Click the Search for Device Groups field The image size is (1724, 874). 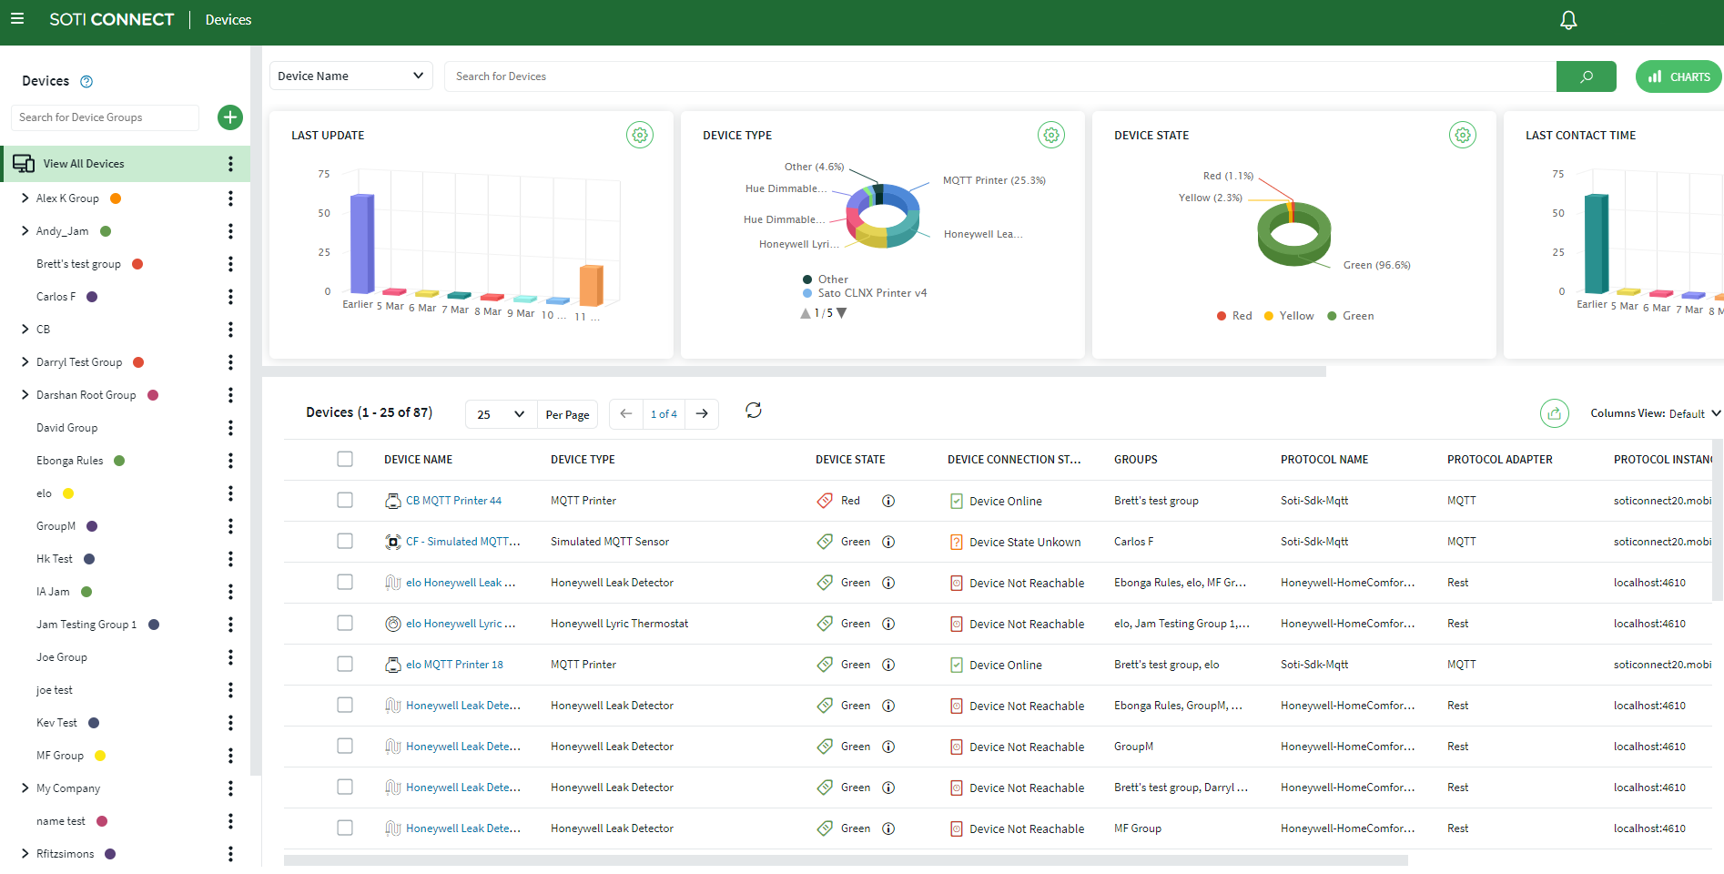point(105,117)
